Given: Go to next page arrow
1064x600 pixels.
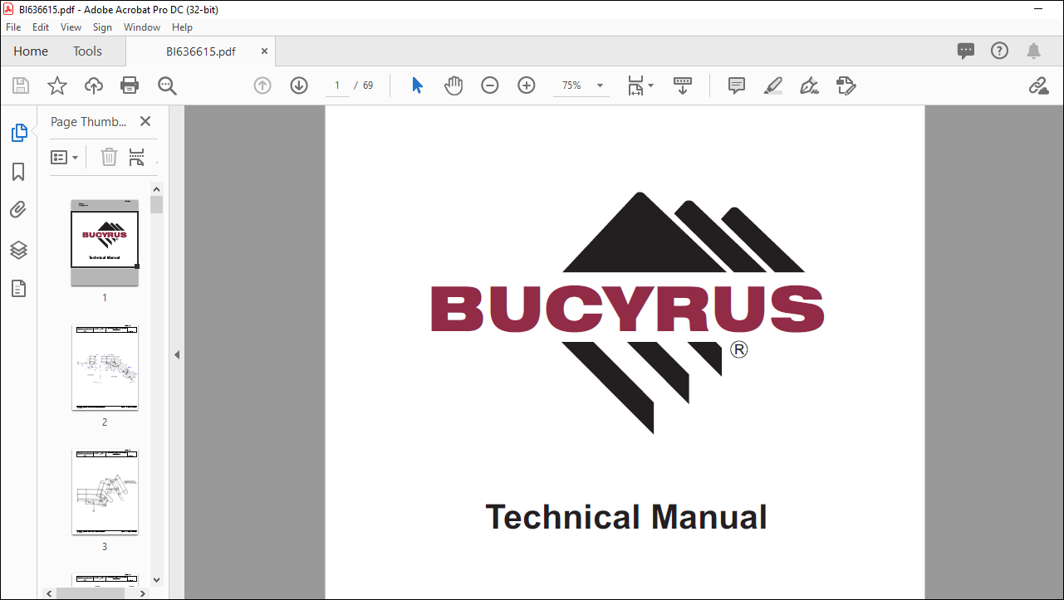Looking at the screenshot, I should 299,85.
